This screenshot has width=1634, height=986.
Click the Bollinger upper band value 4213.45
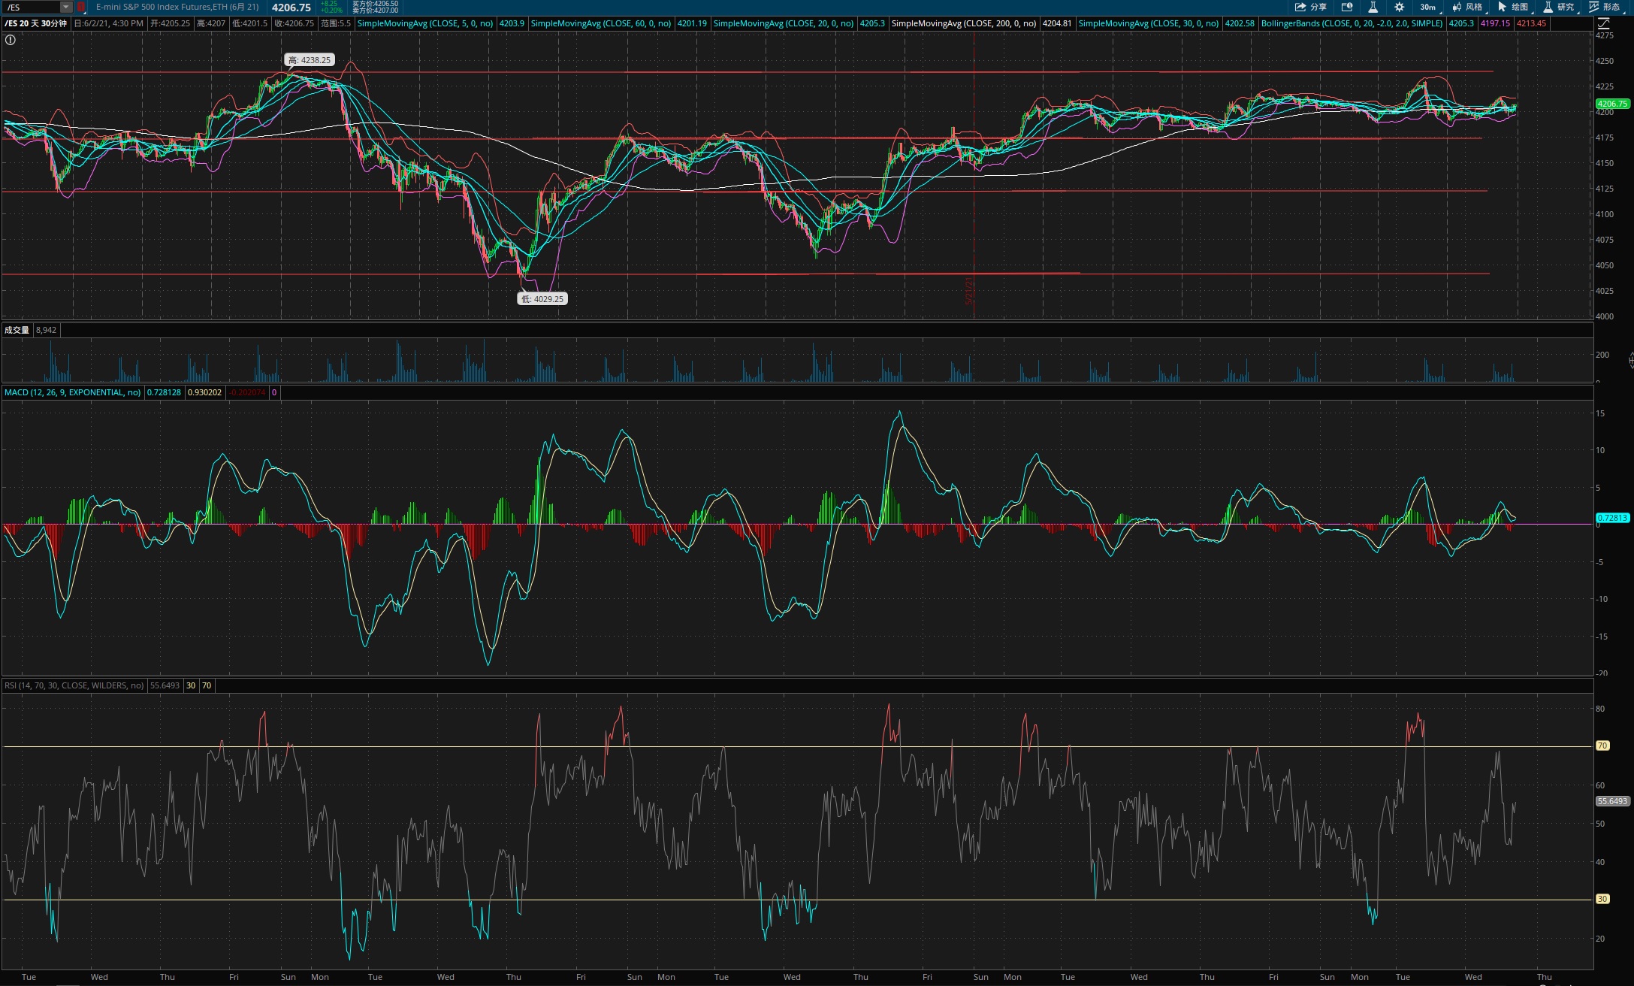tap(1531, 23)
